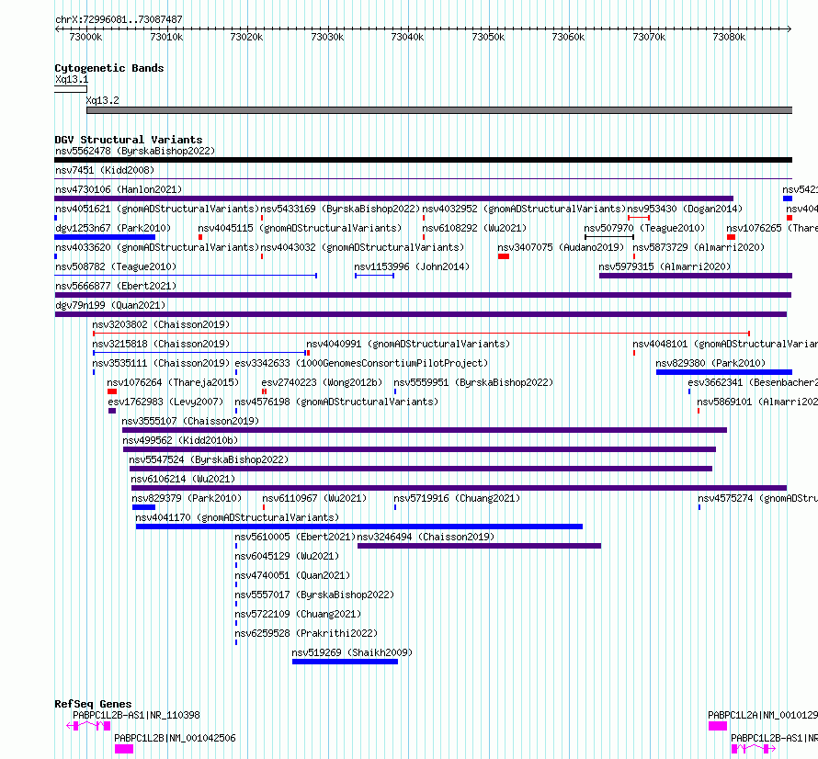The image size is (818, 759).
Task: Open nsv5547524 (ByrskaBishop2022) label
Action: [209, 459]
